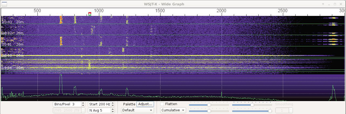Expand the Default palette dropdown

(x=138, y=110)
